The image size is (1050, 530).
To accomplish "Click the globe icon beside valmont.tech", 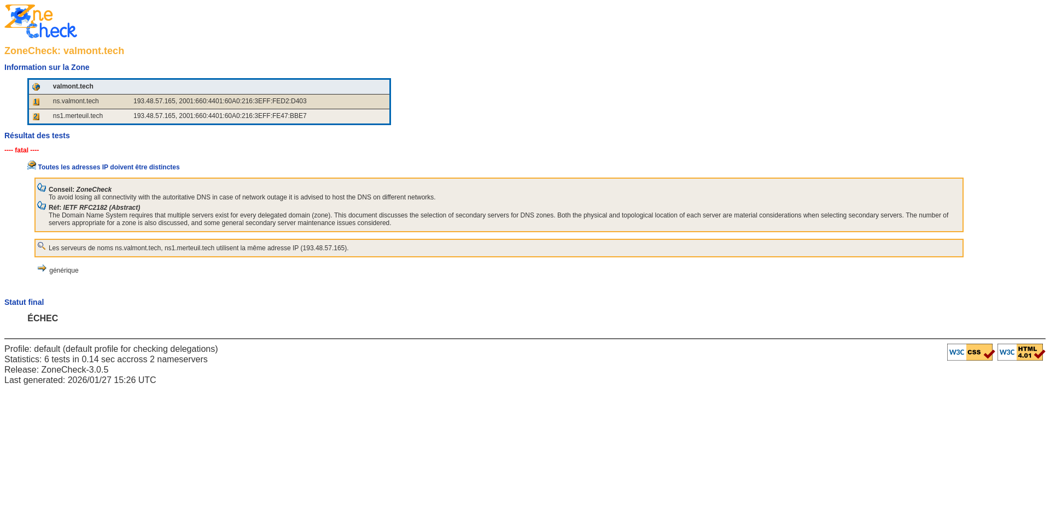I will pos(36,87).
